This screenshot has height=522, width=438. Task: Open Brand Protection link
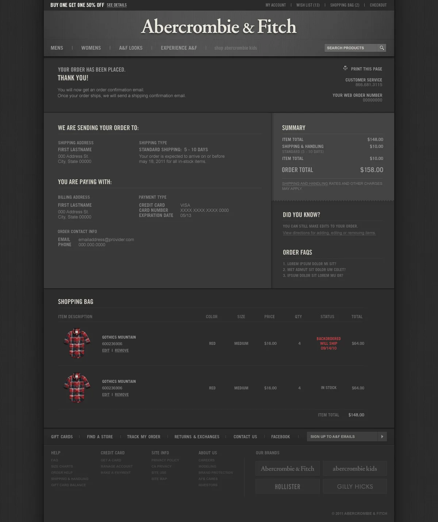pos(216,473)
